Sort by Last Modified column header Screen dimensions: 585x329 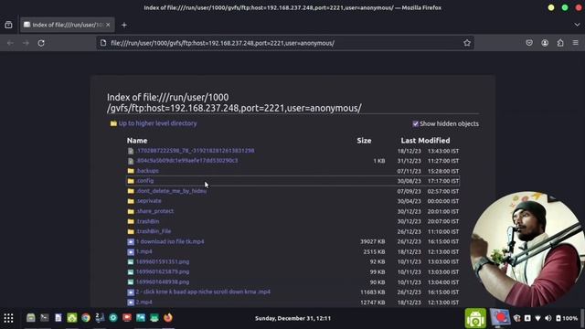point(425,141)
